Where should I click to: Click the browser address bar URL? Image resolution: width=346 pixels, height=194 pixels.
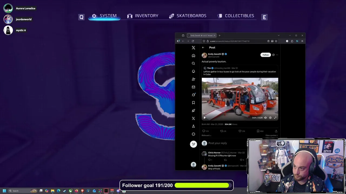tap(230, 41)
